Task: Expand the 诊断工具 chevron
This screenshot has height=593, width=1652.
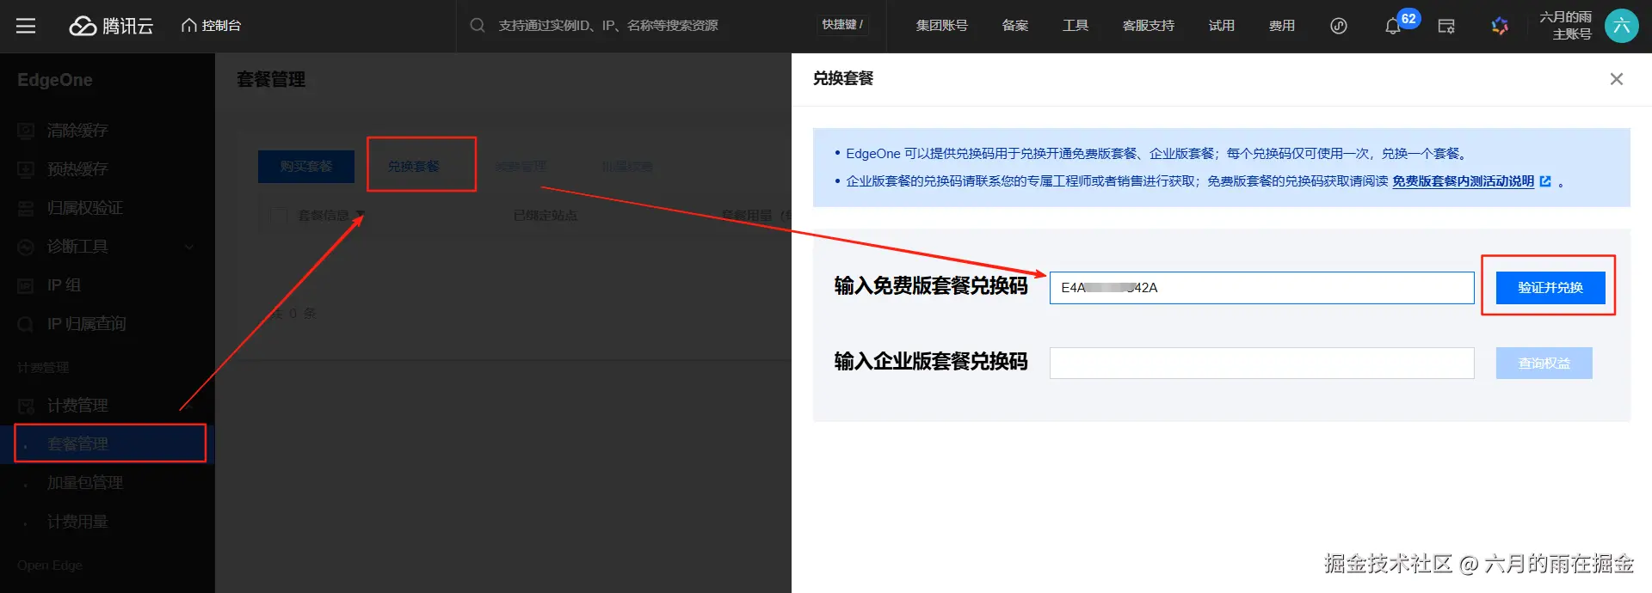Action: (189, 247)
